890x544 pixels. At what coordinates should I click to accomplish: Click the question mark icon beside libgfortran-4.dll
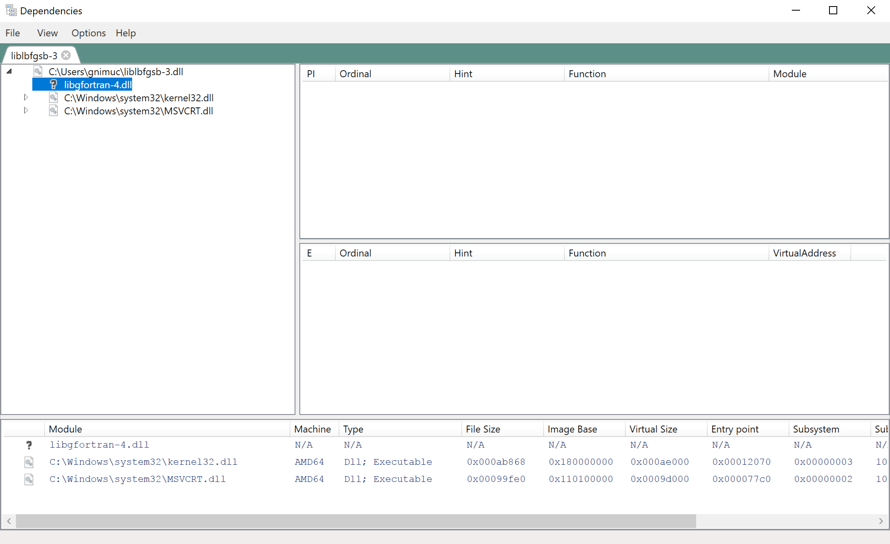(54, 85)
